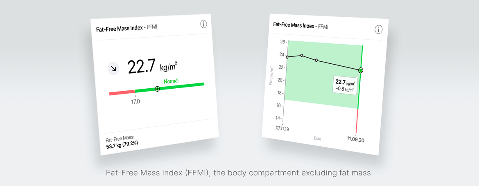Select the third chart data point
The width and height of the screenshot is (479, 186).
(x=316, y=61)
